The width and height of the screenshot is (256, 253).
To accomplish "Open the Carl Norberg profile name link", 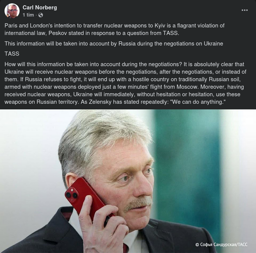I will coord(40,8).
